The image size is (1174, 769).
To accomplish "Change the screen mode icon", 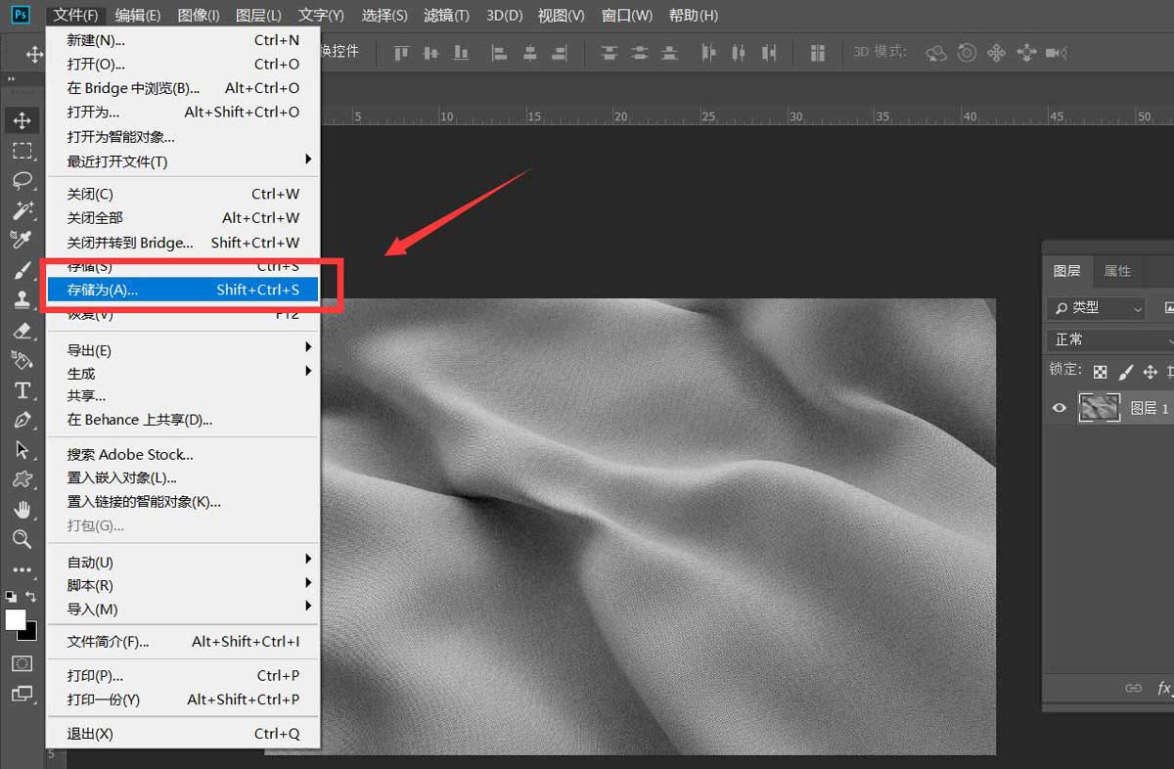I will (x=22, y=694).
